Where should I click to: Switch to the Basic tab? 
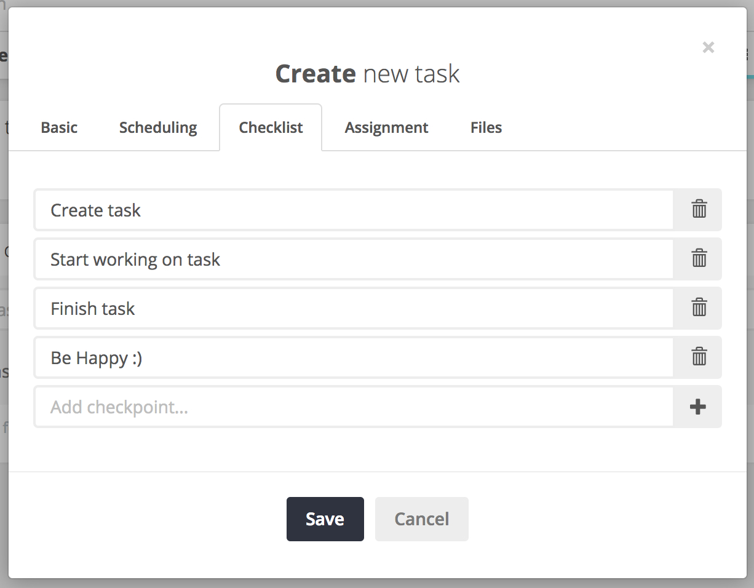coord(59,127)
